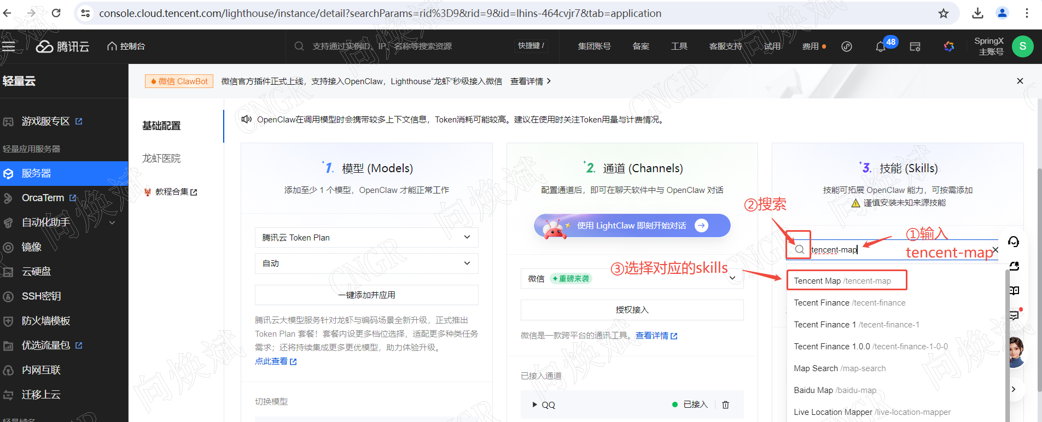Start chat with 使用 LightClaw 即刻开始对话
Image resolution: width=1042 pixels, height=422 pixels.
[632, 225]
